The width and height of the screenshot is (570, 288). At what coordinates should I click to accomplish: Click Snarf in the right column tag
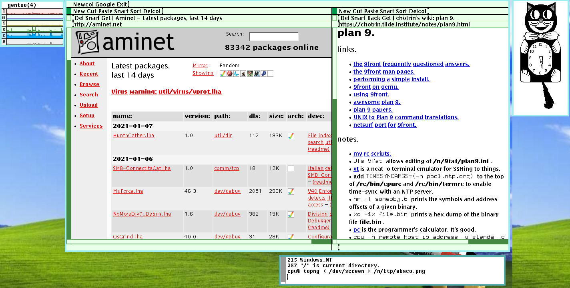[x=387, y=11]
